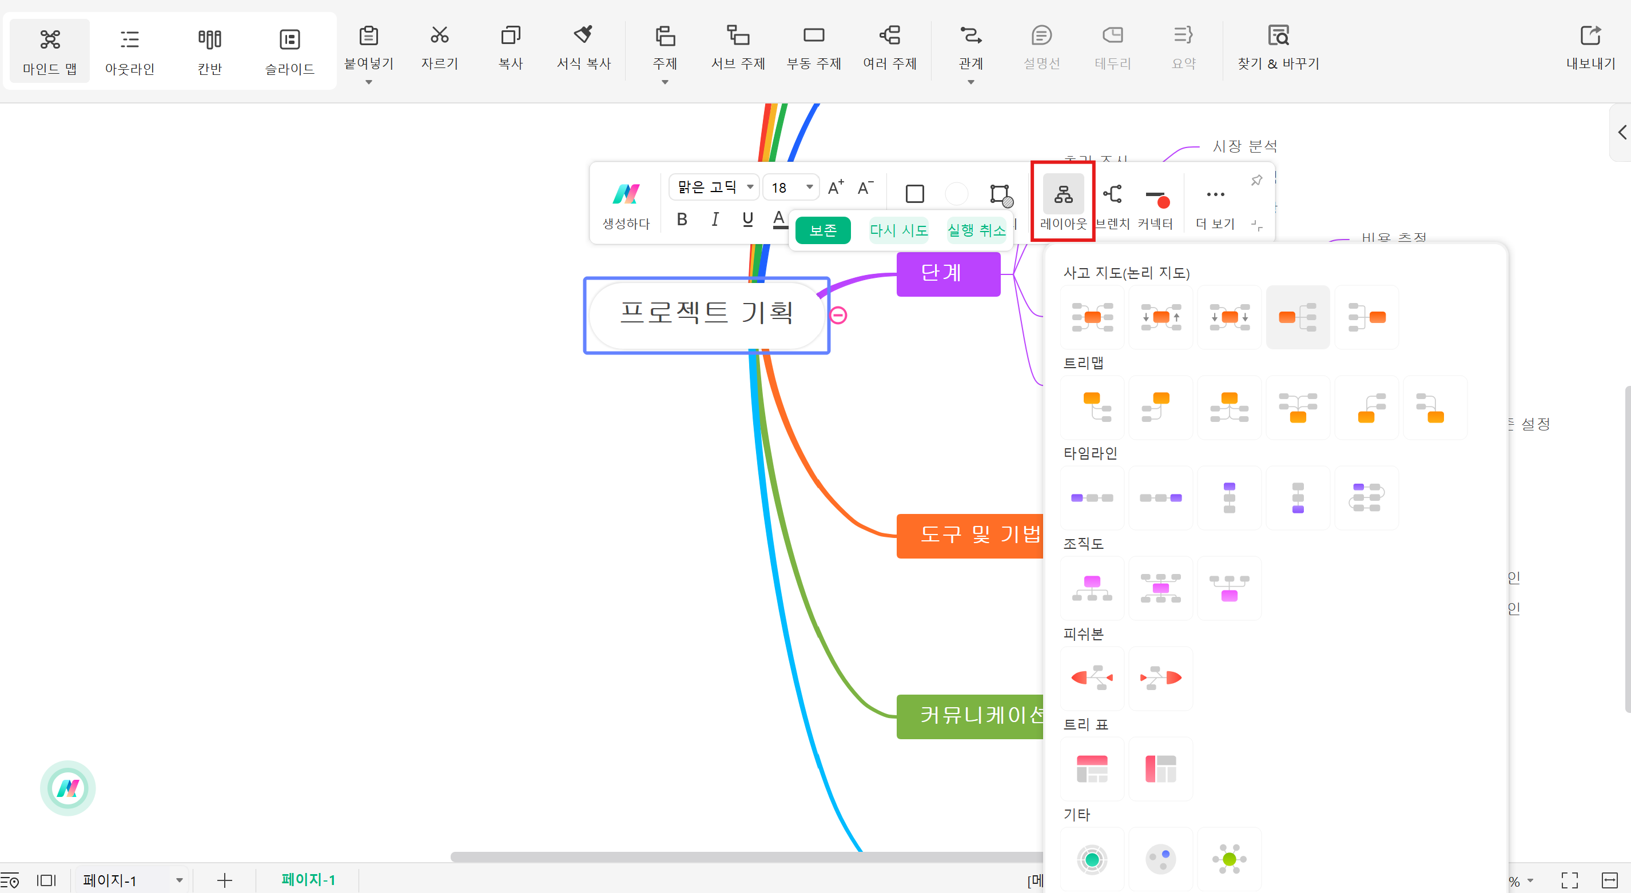Select the left-headed 피쉬본 fishbone layout
The width and height of the screenshot is (1631, 893).
tap(1092, 679)
